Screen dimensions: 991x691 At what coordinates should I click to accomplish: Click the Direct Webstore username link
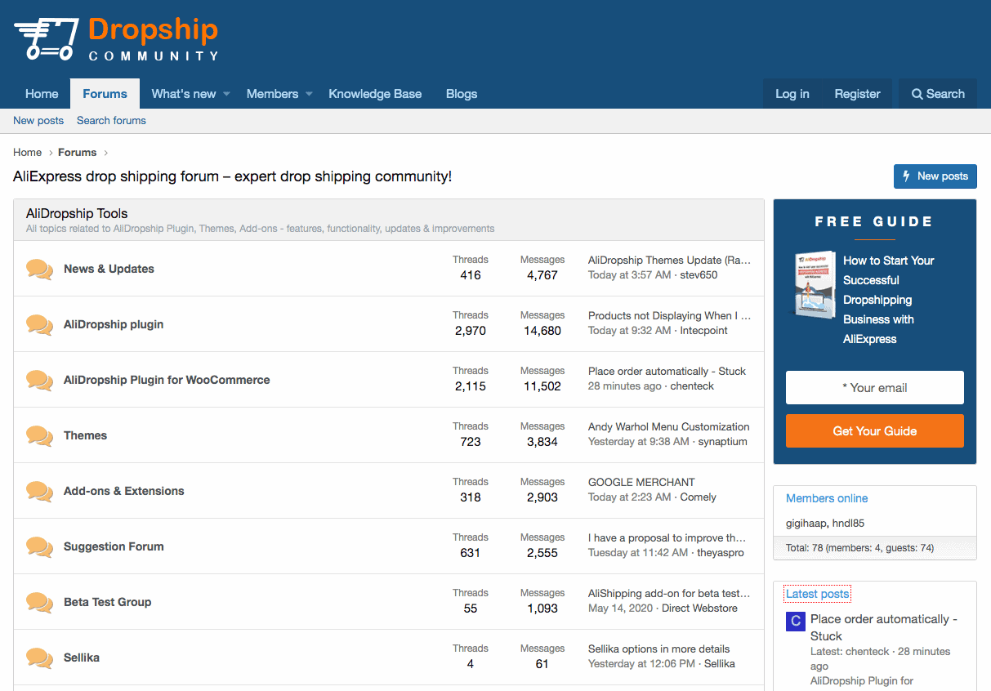[699, 609]
